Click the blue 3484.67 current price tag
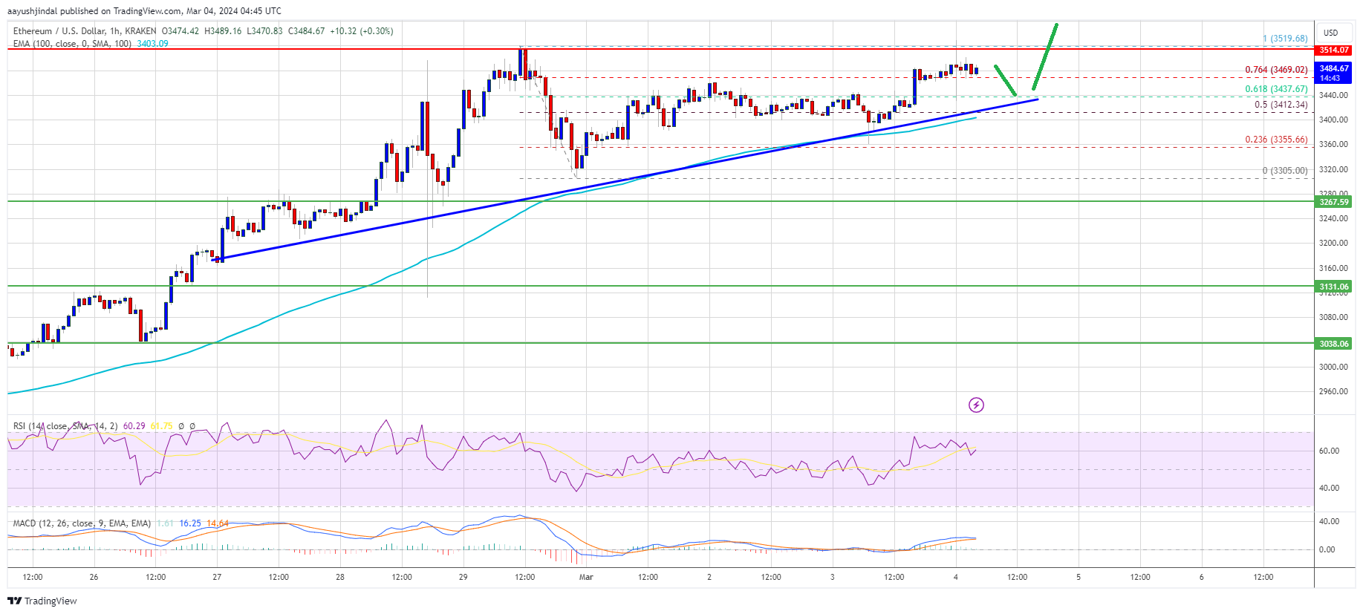 pyautogui.click(x=1333, y=69)
